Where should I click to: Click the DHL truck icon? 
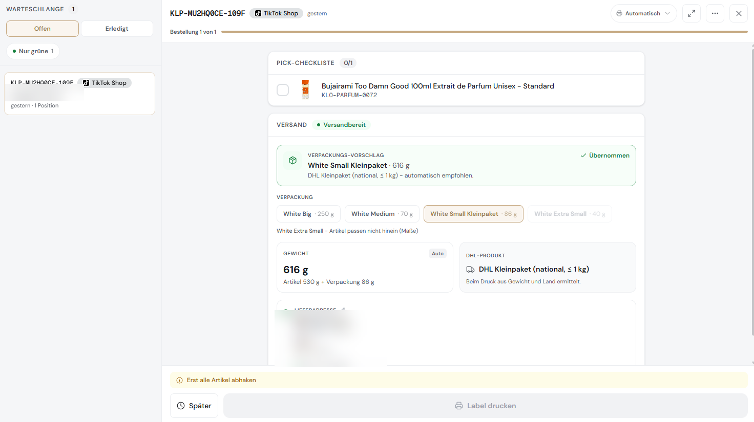tap(470, 270)
